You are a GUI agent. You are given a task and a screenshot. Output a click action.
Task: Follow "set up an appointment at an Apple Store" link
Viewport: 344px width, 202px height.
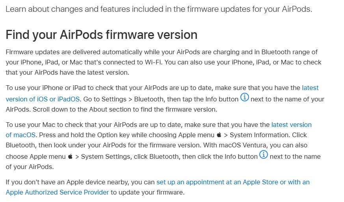pyautogui.click(x=233, y=182)
